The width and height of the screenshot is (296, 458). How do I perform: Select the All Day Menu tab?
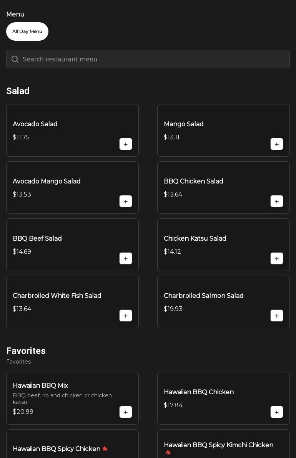[27, 31]
